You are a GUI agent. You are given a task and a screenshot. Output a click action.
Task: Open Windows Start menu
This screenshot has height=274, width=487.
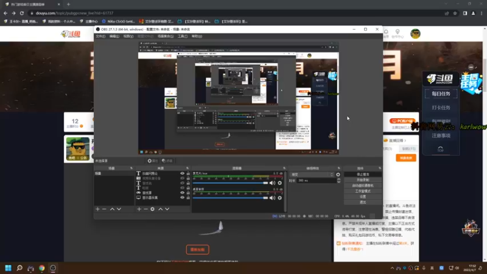pyautogui.click(x=8, y=268)
